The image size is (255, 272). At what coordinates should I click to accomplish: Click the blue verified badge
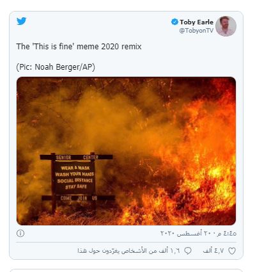[x=174, y=22]
